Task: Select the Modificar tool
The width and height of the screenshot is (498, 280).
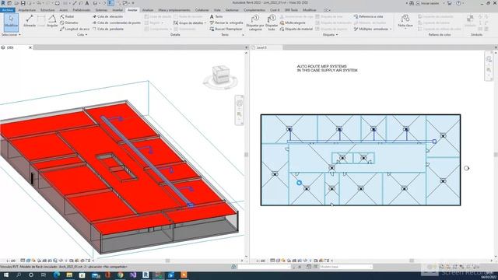Action: [x=11, y=22]
